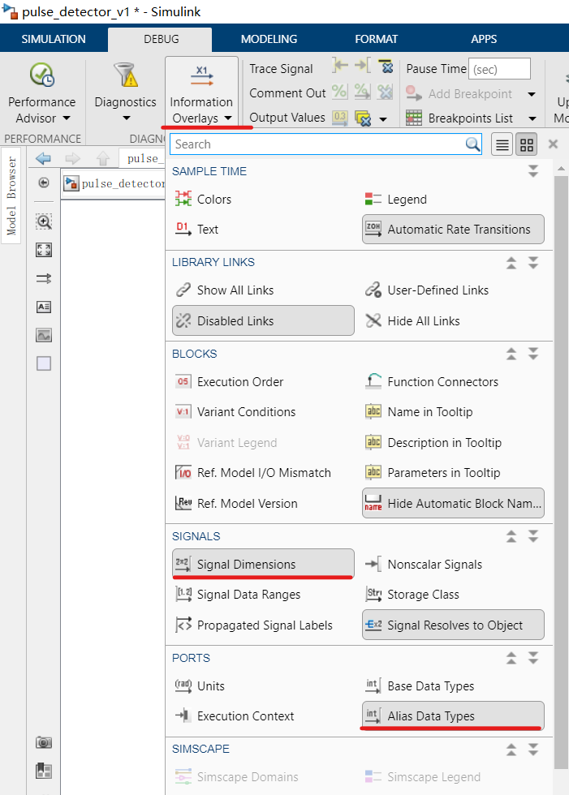Switch the gallery to list view
569x795 pixels.
click(502, 145)
